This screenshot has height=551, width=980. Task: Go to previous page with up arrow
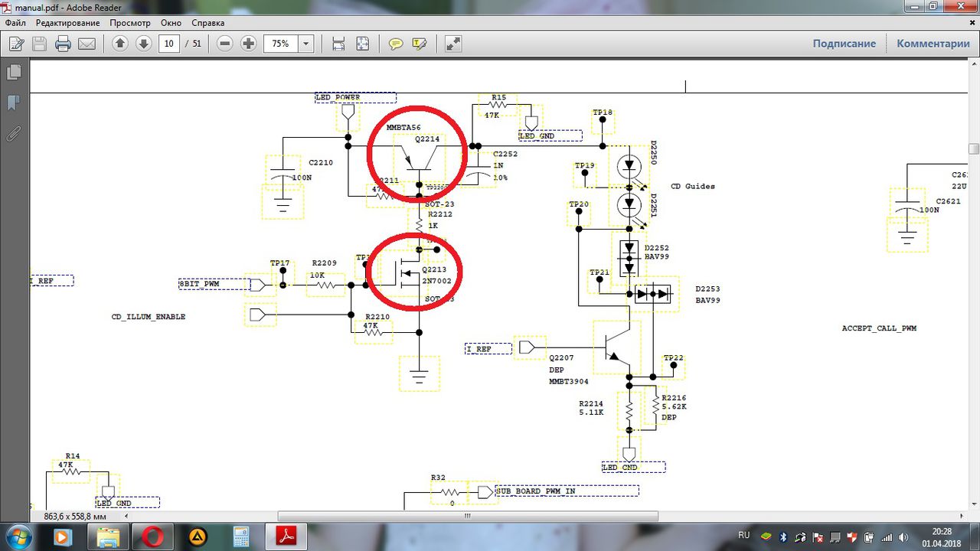119,44
